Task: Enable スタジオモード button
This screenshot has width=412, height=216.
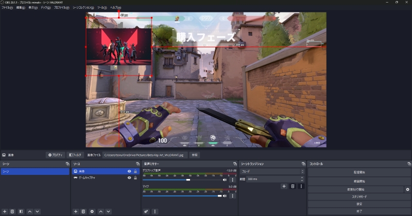Action: (x=359, y=196)
